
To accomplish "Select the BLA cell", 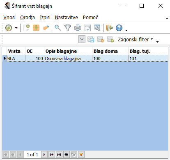I will tap(16, 59).
